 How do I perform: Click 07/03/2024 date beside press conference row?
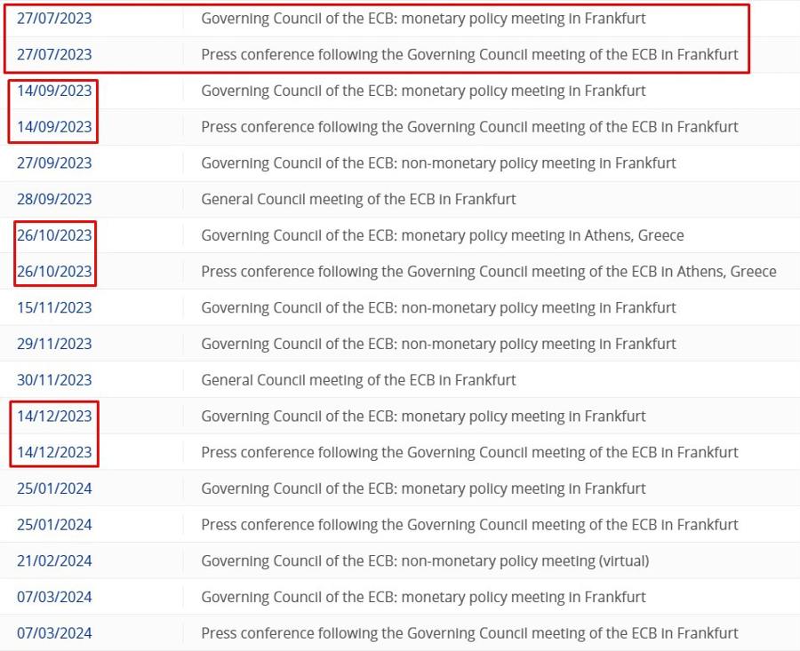pos(54,633)
